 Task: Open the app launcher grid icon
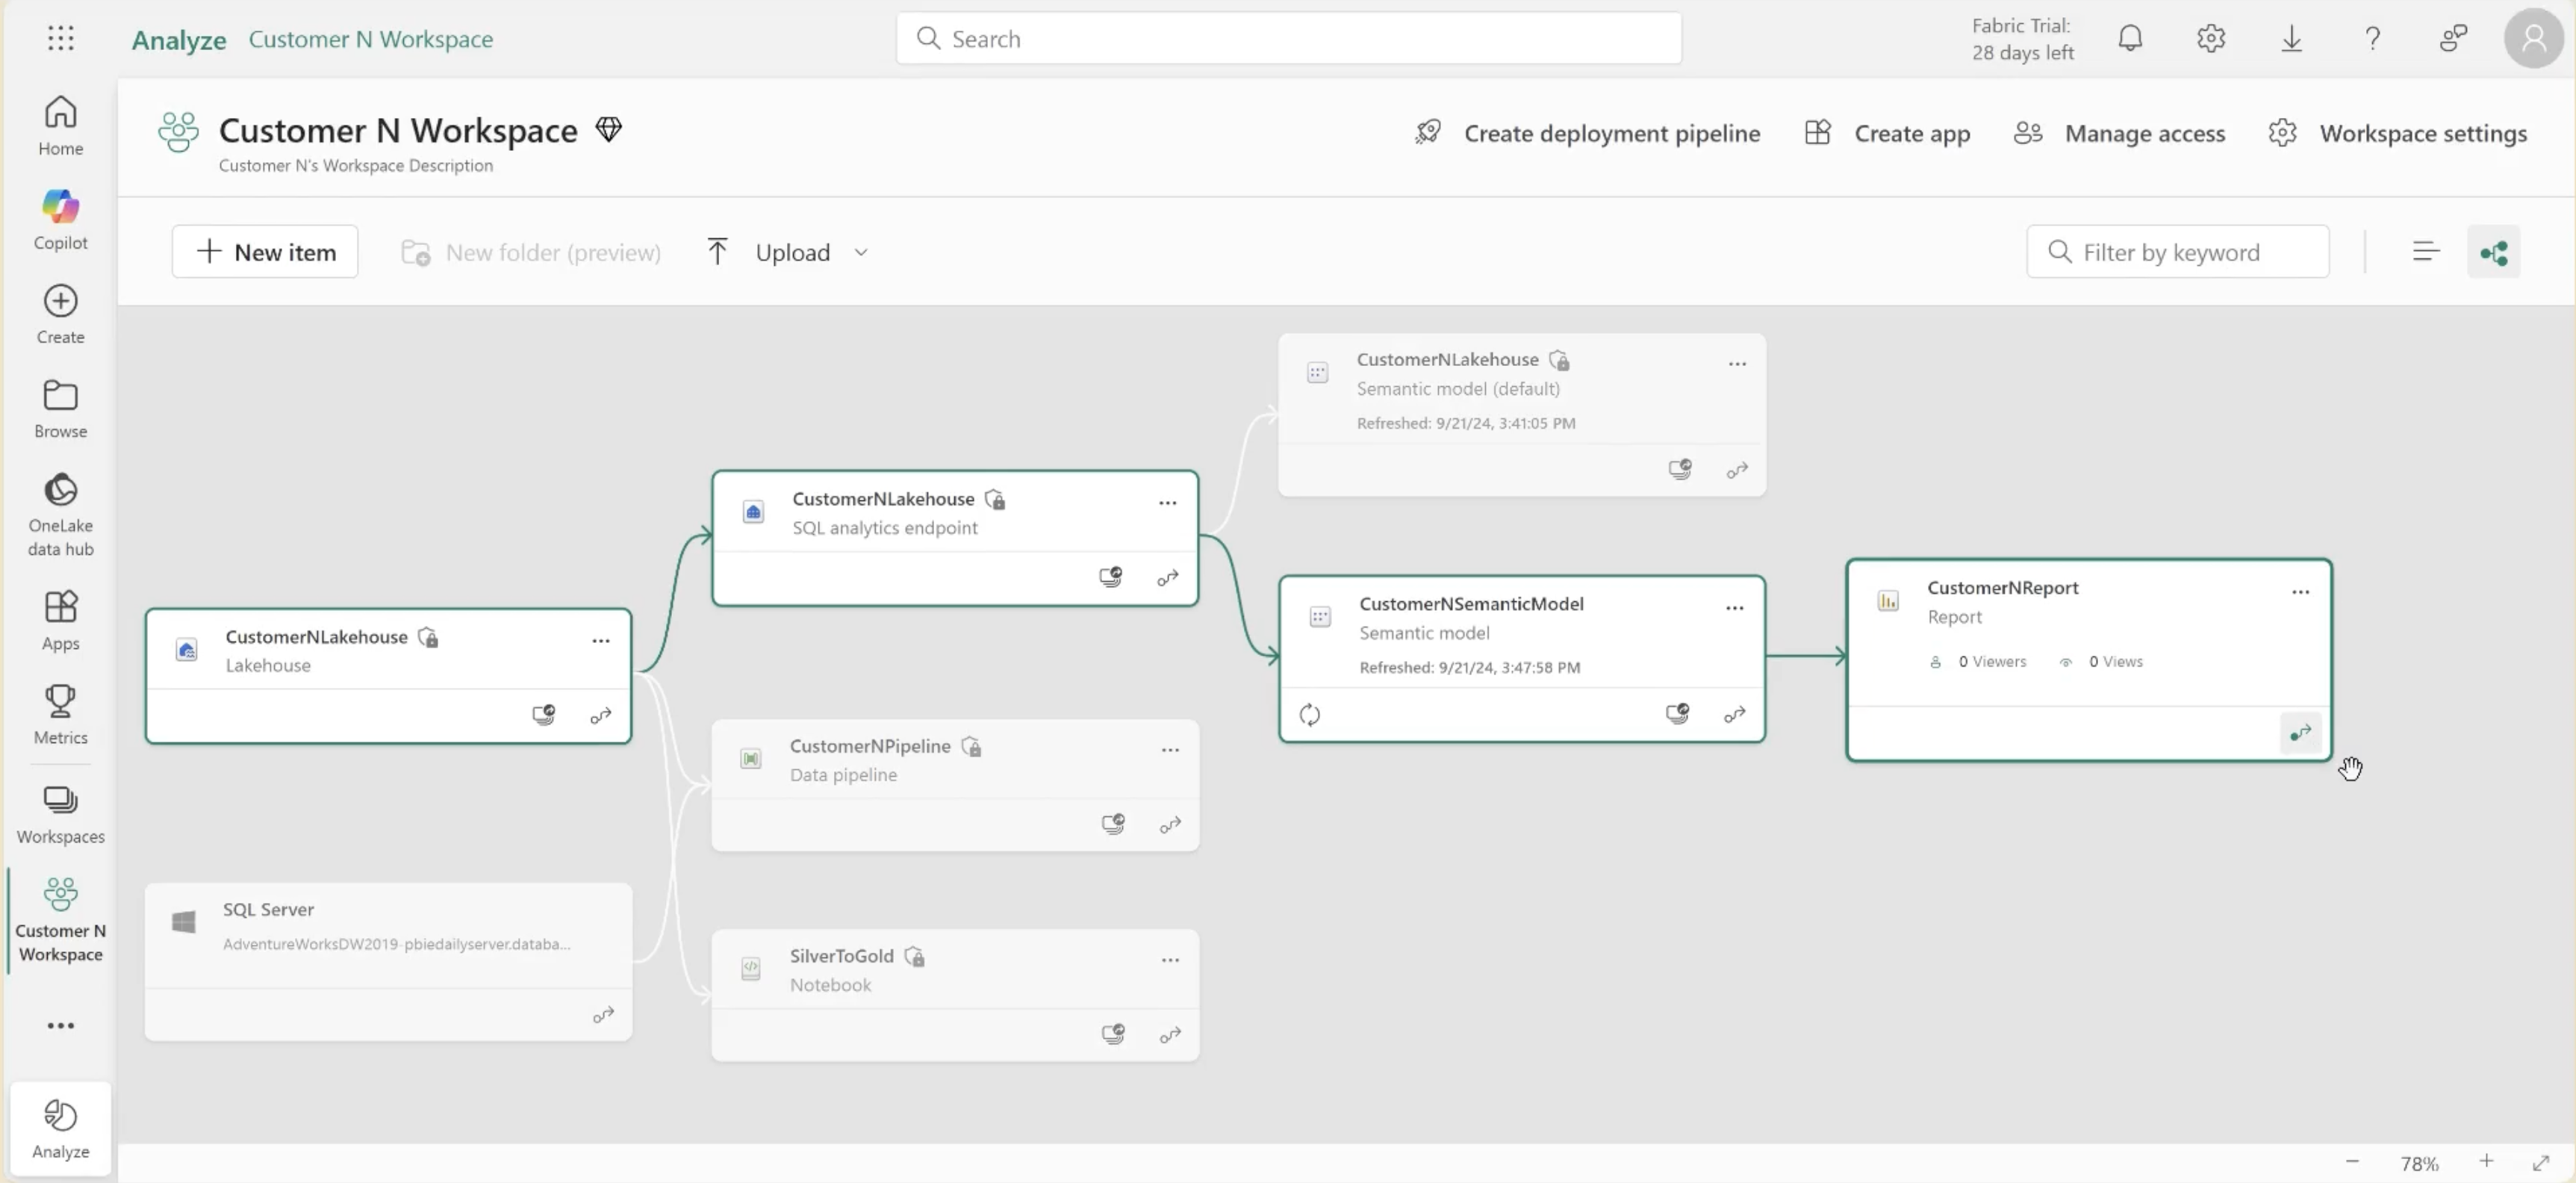click(60, 38)
